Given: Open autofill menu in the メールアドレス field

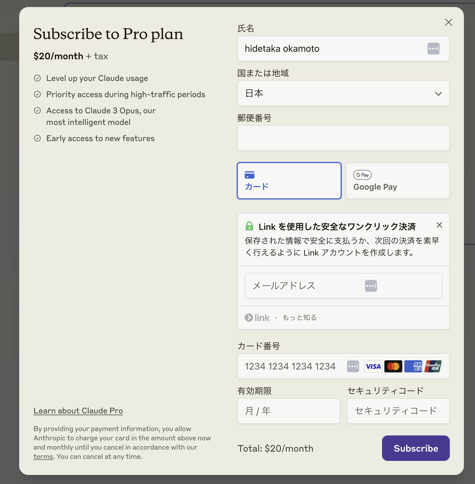Looking at the screenshot, I should (371, 286).
